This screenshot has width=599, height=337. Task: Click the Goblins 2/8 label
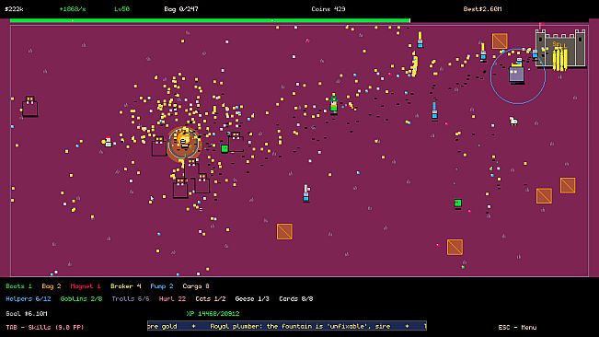[x=81, y=299]
